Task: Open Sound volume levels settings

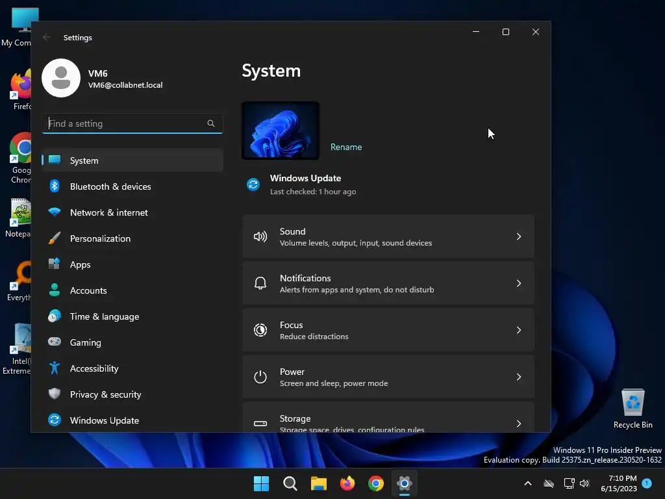Action: point(388,237)
